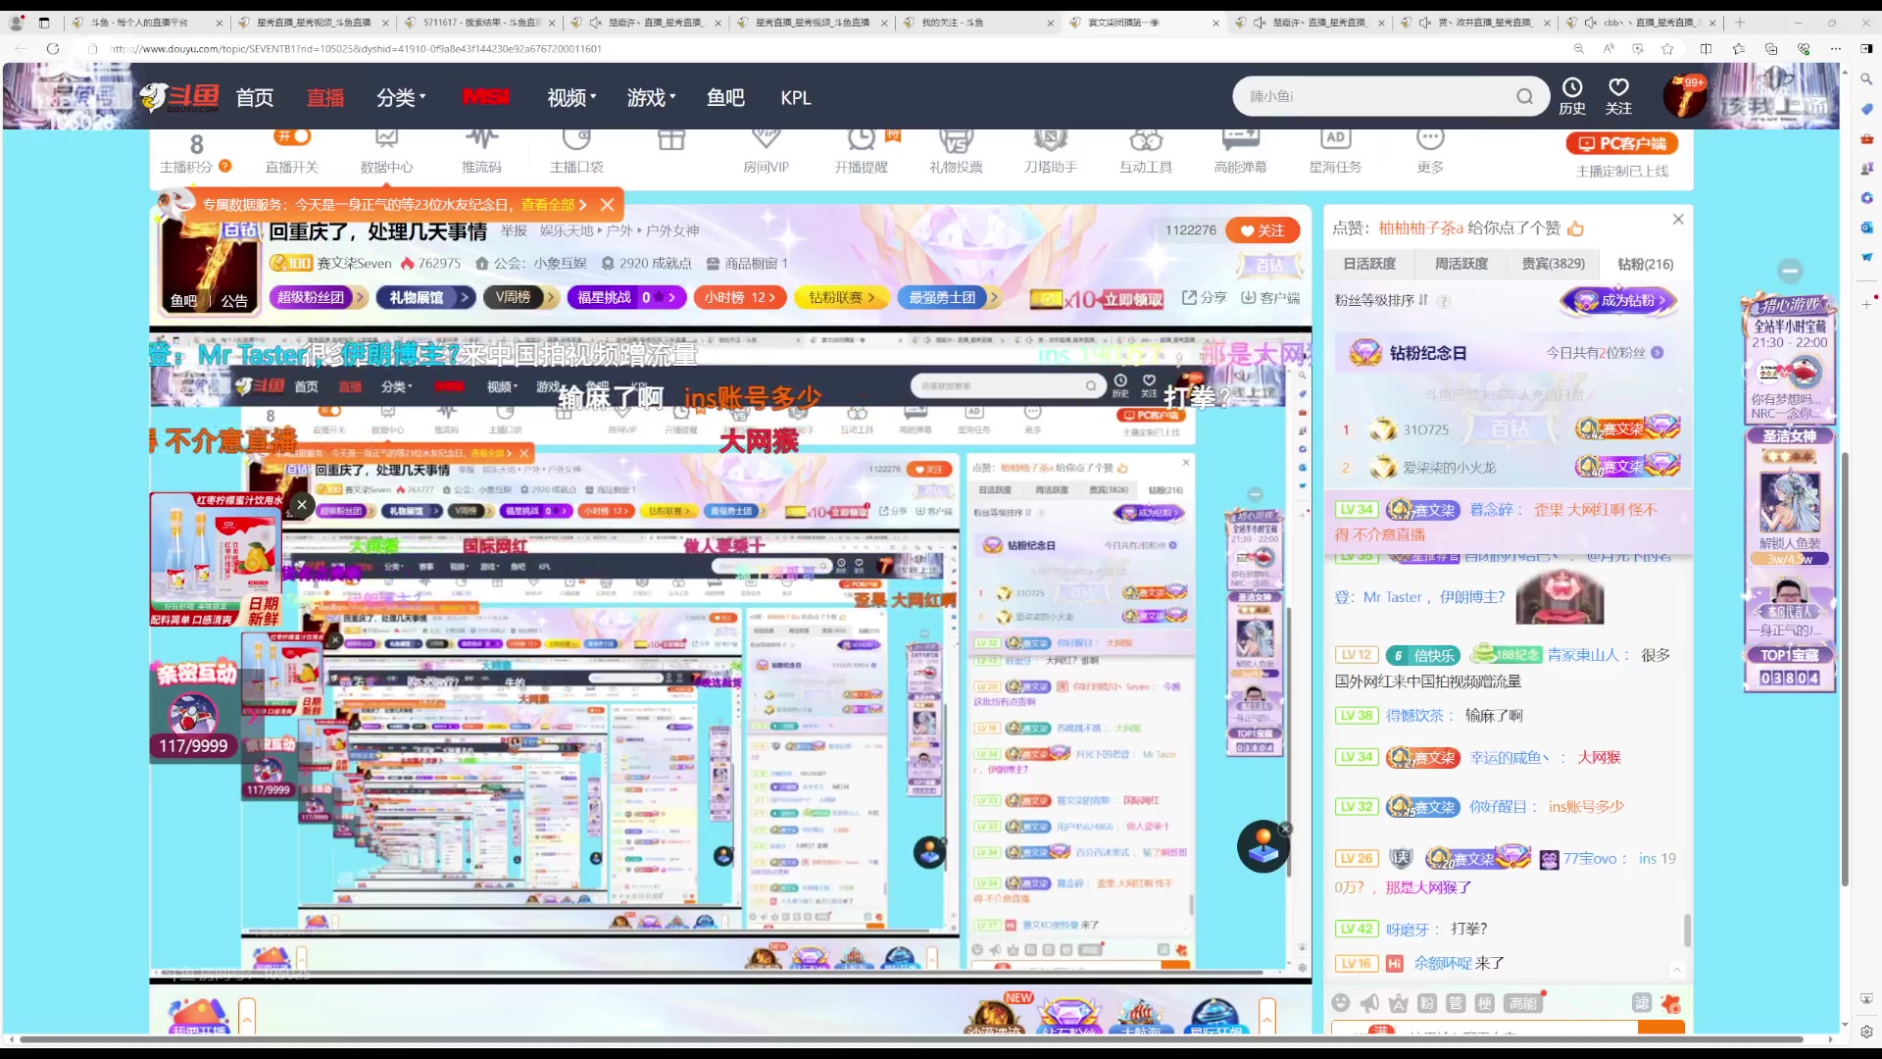The height and width of the screenshot is (1059, 1882).
Task: Expand 小时榜 12 ranking pill
Action: (740, 297)
